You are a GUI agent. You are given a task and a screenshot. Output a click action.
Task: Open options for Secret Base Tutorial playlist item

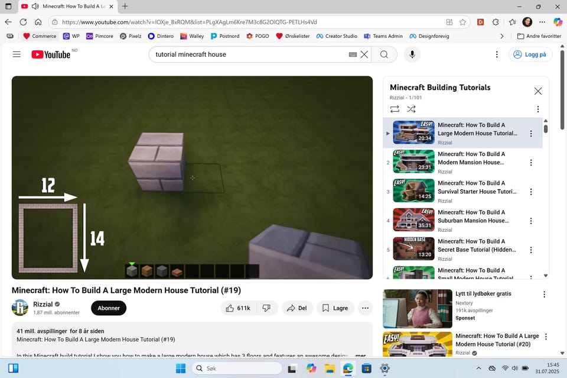[531, 250]
